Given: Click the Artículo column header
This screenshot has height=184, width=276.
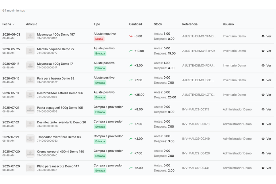Looking at the screenshot, I should point(32,24).
